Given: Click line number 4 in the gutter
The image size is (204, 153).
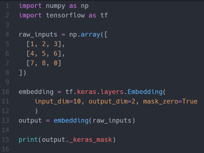Looking at the screenshot, I should pyautogui.click(x=7, y=35).
